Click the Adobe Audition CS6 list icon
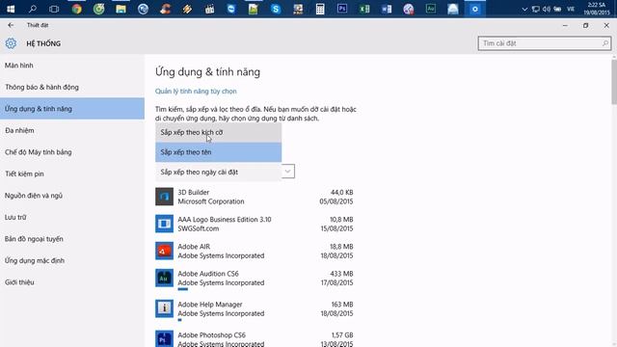Viewport: 617px width, 347px height. coord(164,279)
